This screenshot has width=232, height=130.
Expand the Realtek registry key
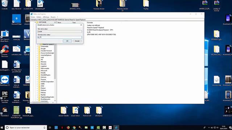click(x=37, y=95)
